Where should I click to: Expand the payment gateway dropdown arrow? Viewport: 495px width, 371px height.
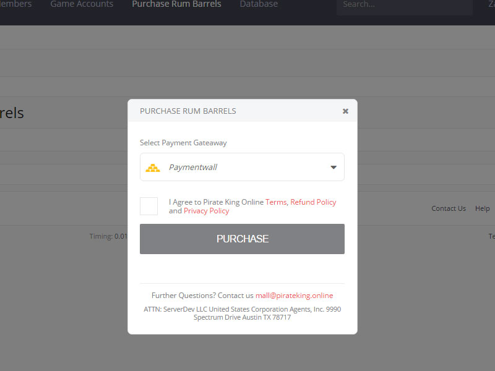click(334, 167)
